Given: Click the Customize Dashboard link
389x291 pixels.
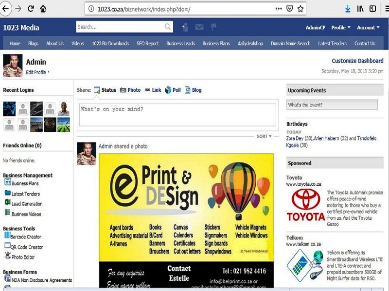Looking at the screenshot, I should coord(357,61).
